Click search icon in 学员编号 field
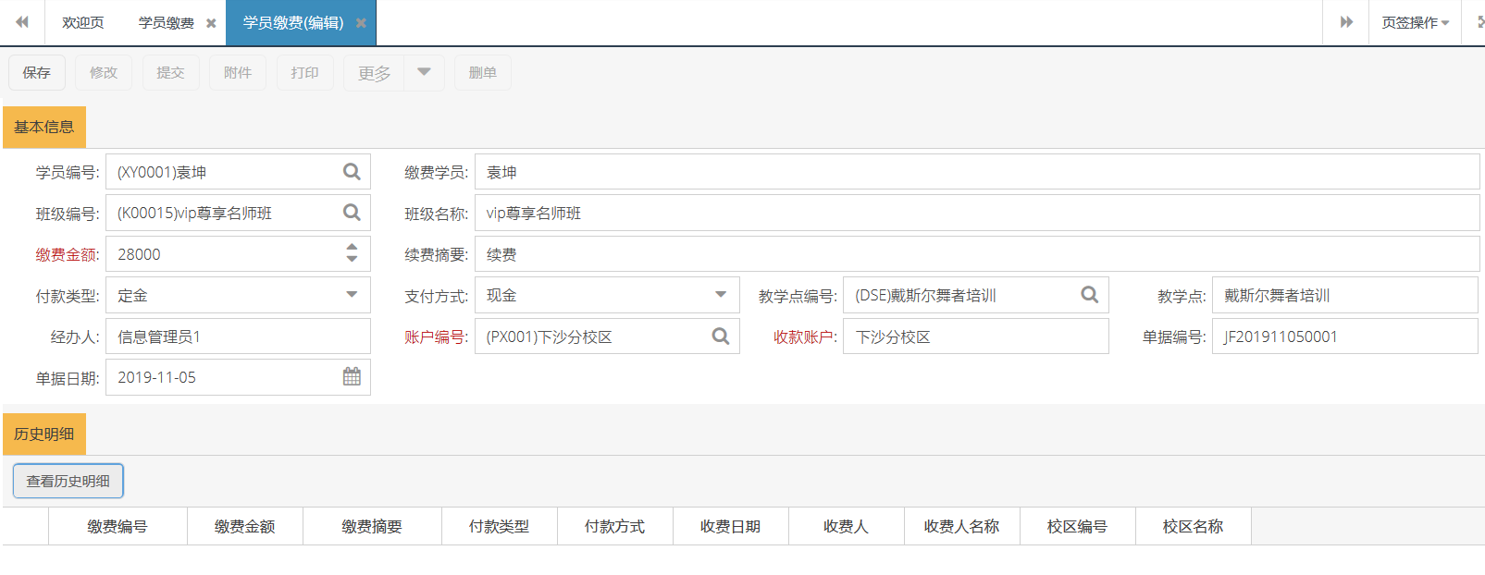The width and height of the screenshot is (1485, 575). tap(352, 172)
